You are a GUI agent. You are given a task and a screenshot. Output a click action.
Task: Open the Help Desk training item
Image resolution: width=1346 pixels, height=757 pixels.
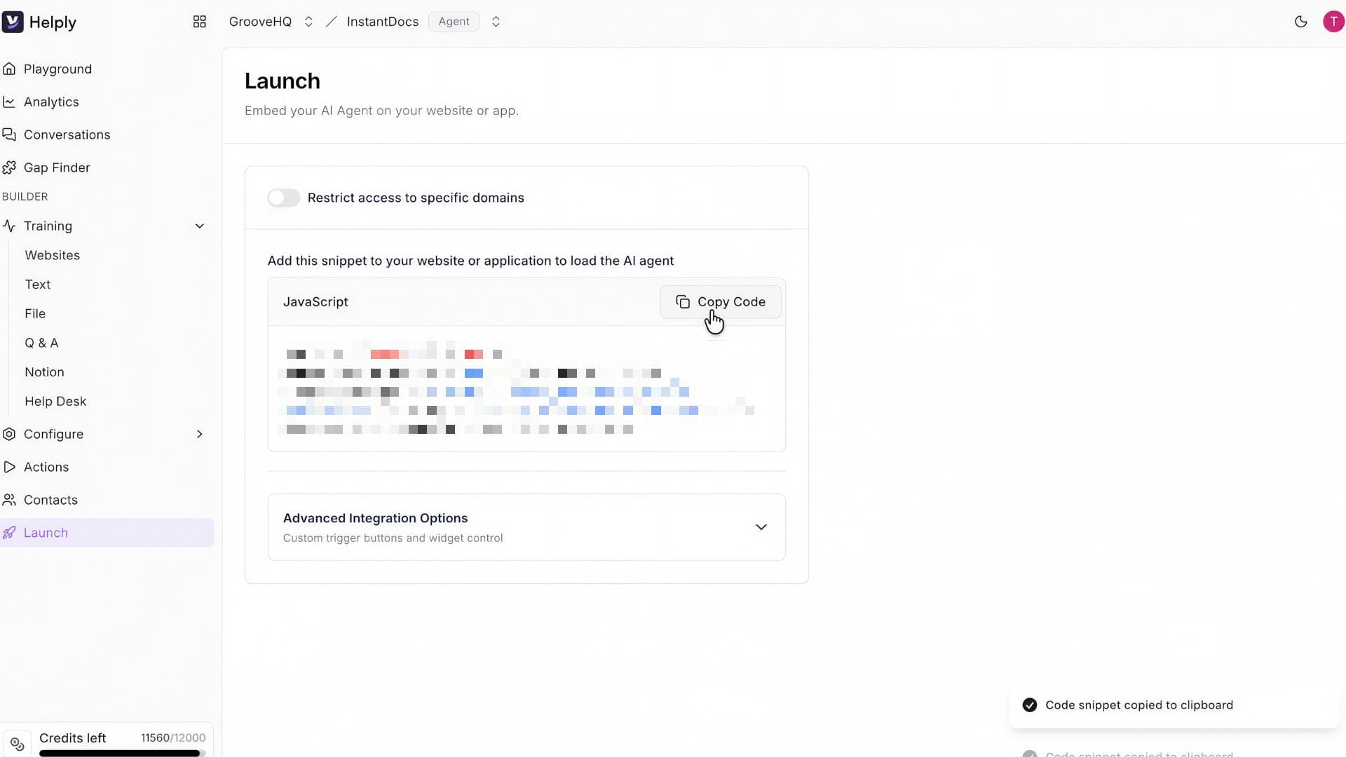(x=55, y=401)
